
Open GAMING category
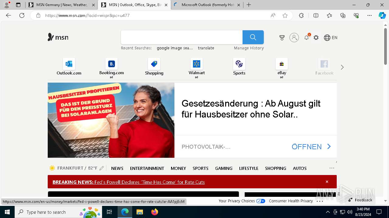coord(224,168)
